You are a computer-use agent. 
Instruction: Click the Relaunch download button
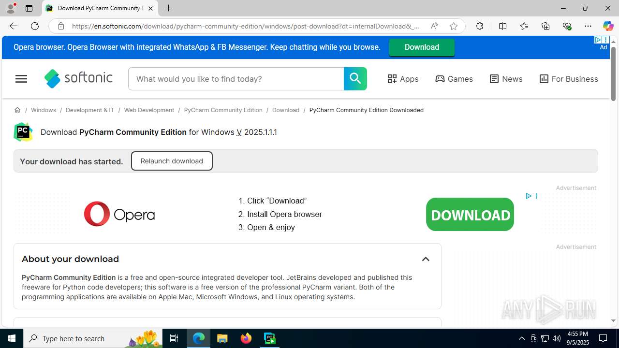coord(172,161)
